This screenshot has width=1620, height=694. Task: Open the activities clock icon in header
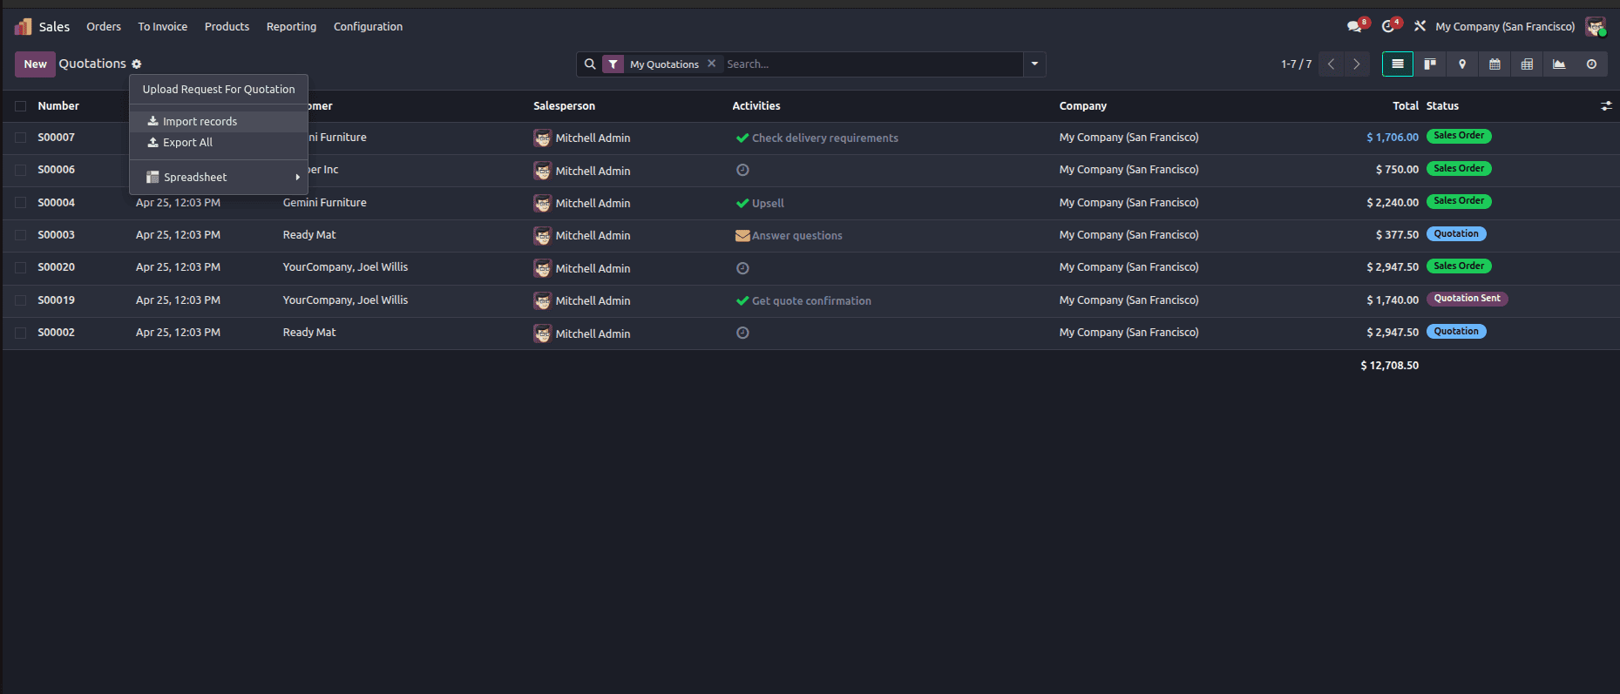1387,27
